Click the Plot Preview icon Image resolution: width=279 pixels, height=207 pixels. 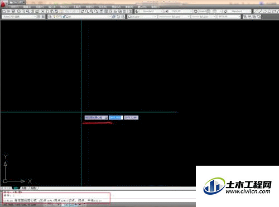pyautogui.click(x=23, y=11)
